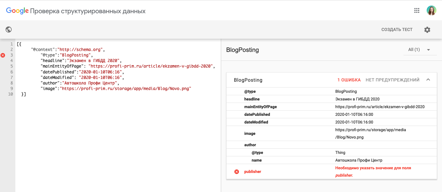The width and height of the screenshot is (442, 192).
Task: Select the publisher error row
Action: pos(331,172)
